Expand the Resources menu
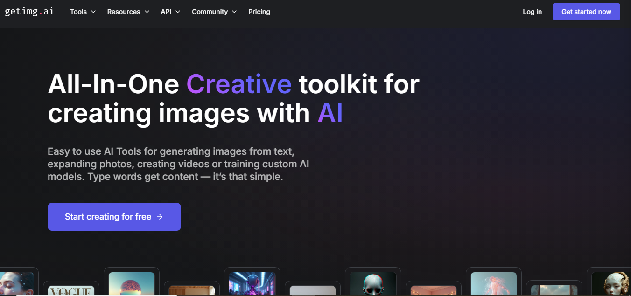631x296 pixels. (128, 12)
